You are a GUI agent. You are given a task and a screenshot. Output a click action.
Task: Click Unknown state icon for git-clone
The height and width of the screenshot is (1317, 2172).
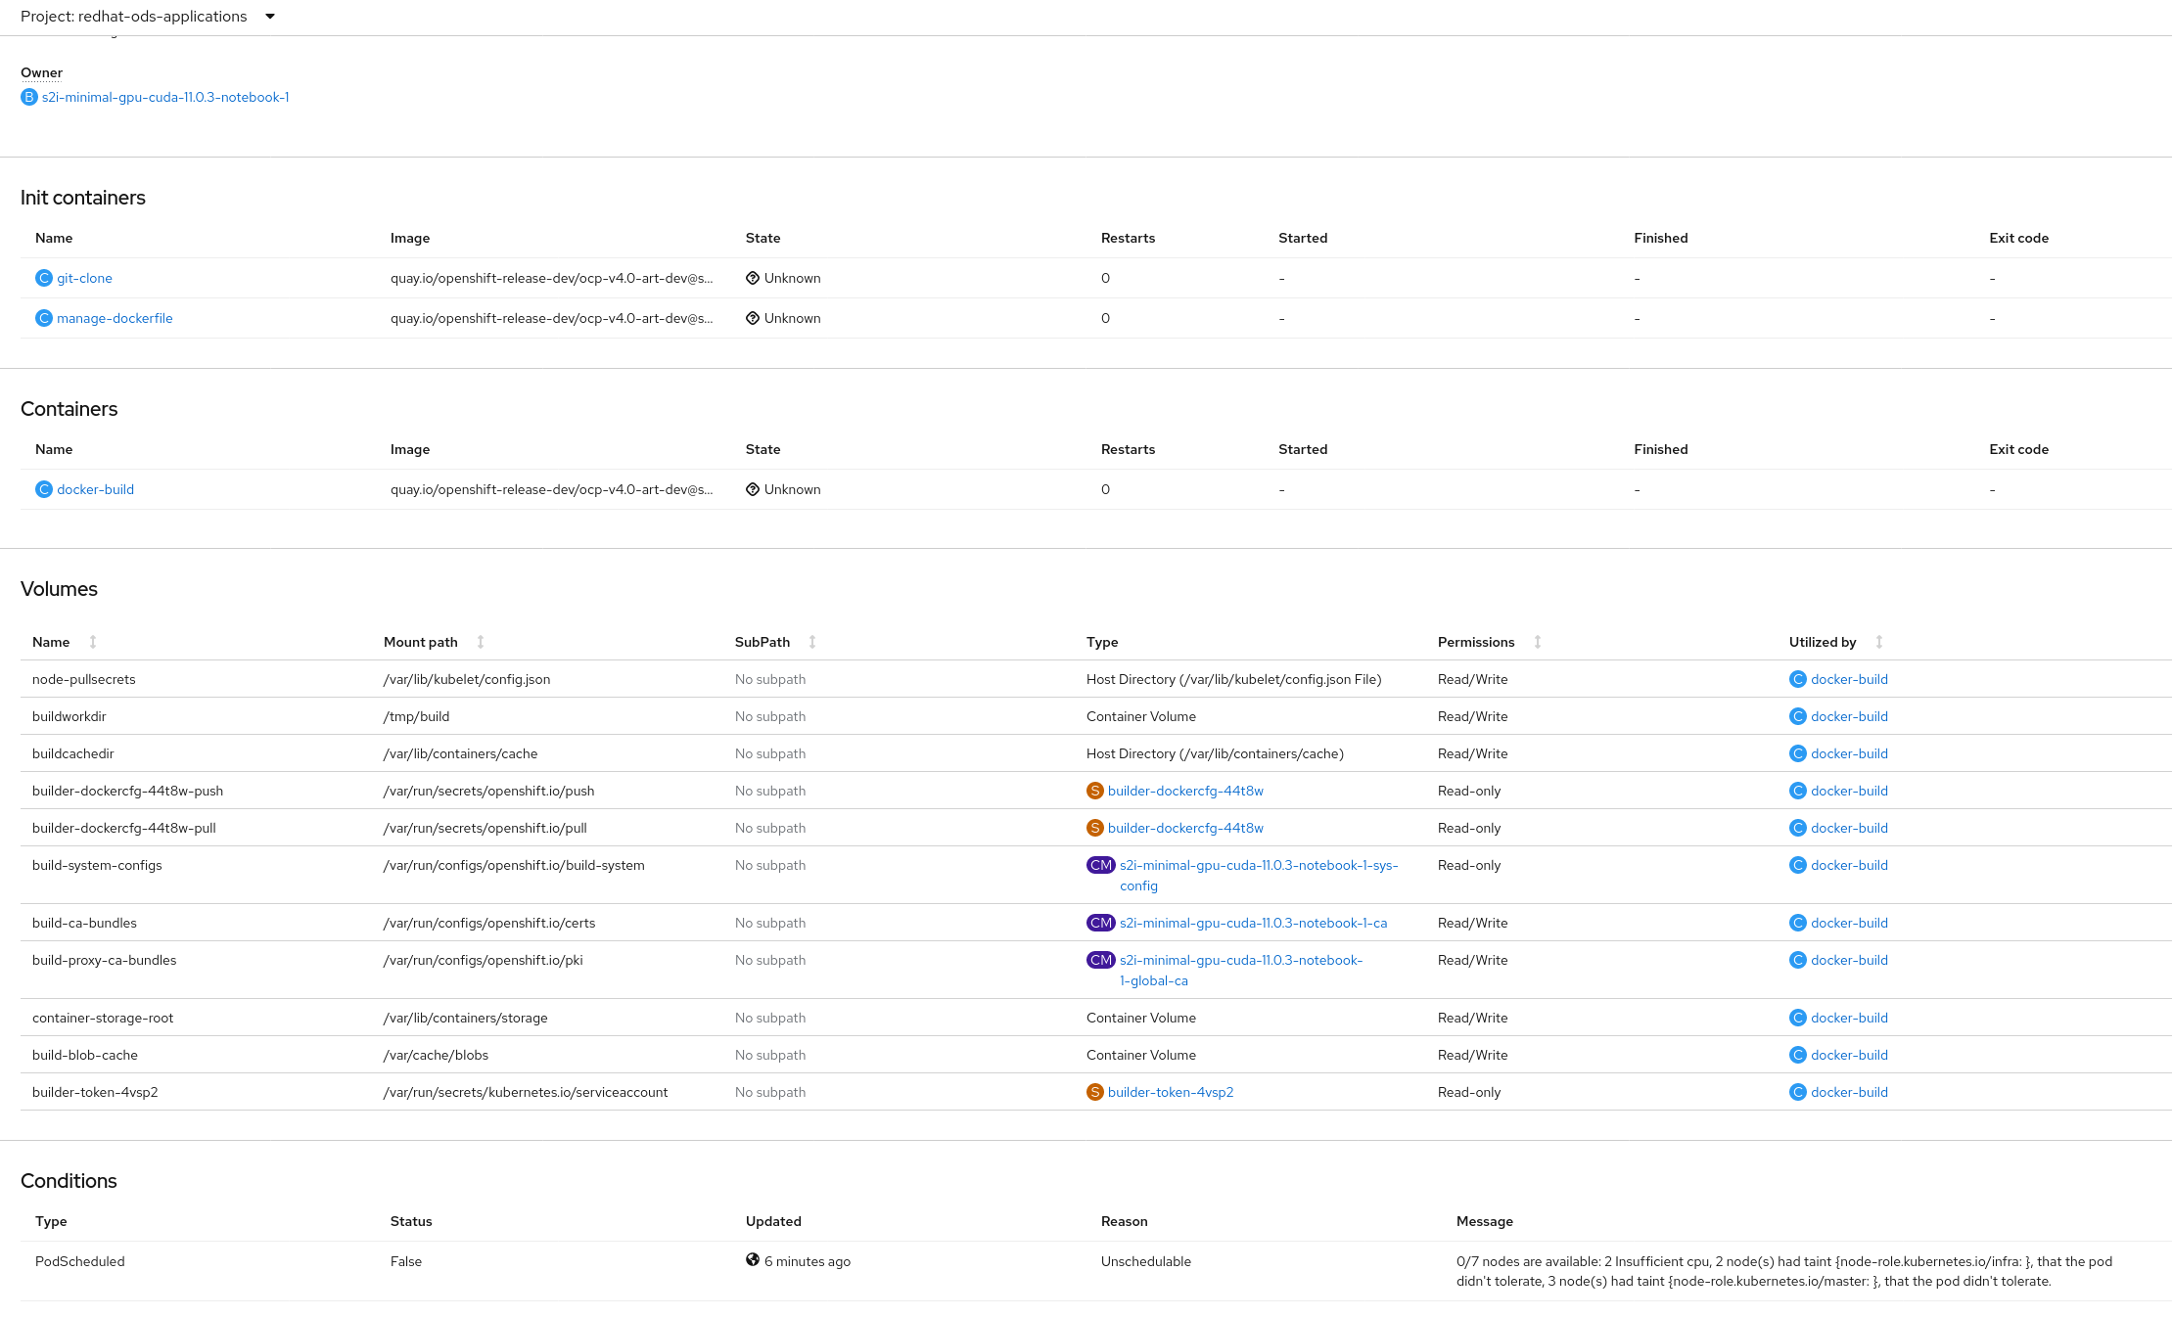(753, 278)
